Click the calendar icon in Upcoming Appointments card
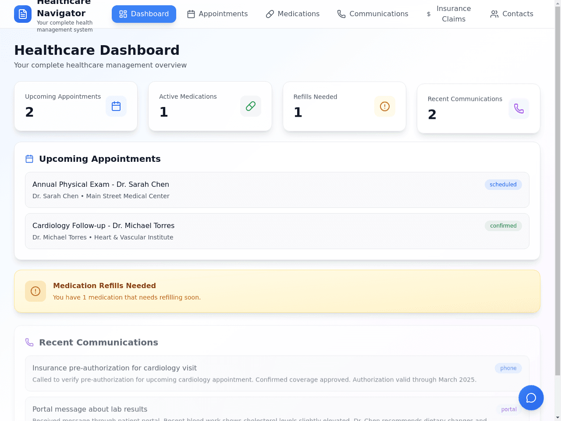 (x=116, y=106)
